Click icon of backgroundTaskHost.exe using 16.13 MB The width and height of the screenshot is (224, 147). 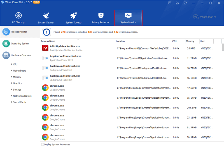coord(45,78)
